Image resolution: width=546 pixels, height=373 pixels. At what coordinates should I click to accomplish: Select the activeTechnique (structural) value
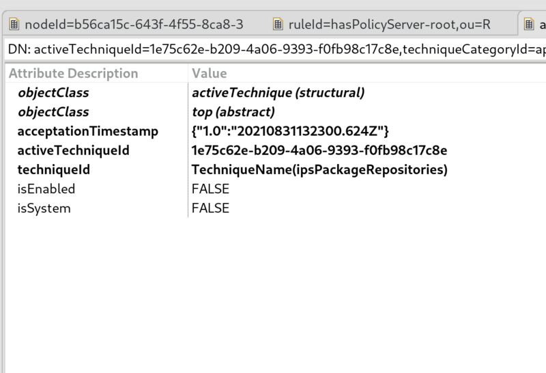[x=278, y=93]
